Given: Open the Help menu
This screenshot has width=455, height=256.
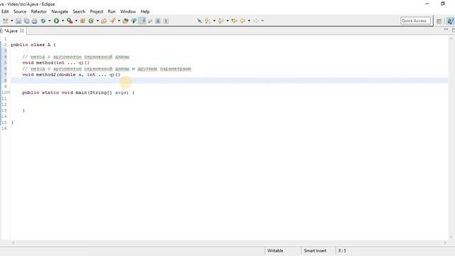Looking at the screenshot, I should click(x=145, y=11).
